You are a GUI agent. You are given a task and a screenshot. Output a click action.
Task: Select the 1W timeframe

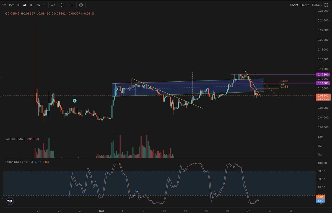point(38,5)
